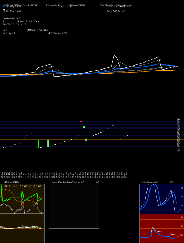Click the (MGR) 0, 51.4, 51.4 values
This screenshot has height=243, width=184.
(x=38, y=30)
